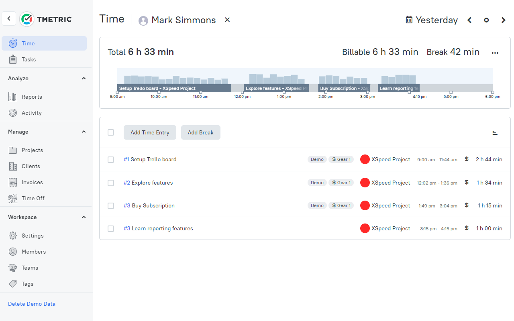Click Add Time Entry

pos(150,132)
